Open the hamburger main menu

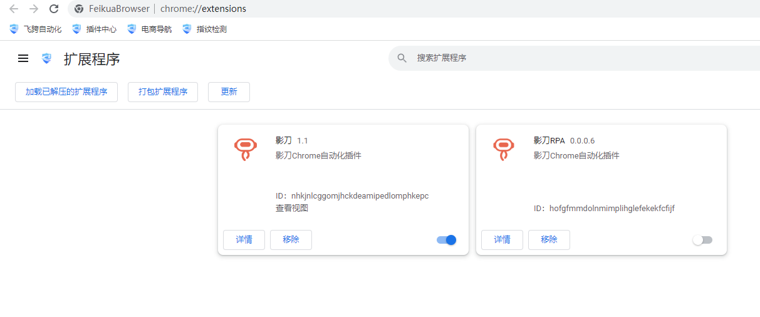point(23,58)
